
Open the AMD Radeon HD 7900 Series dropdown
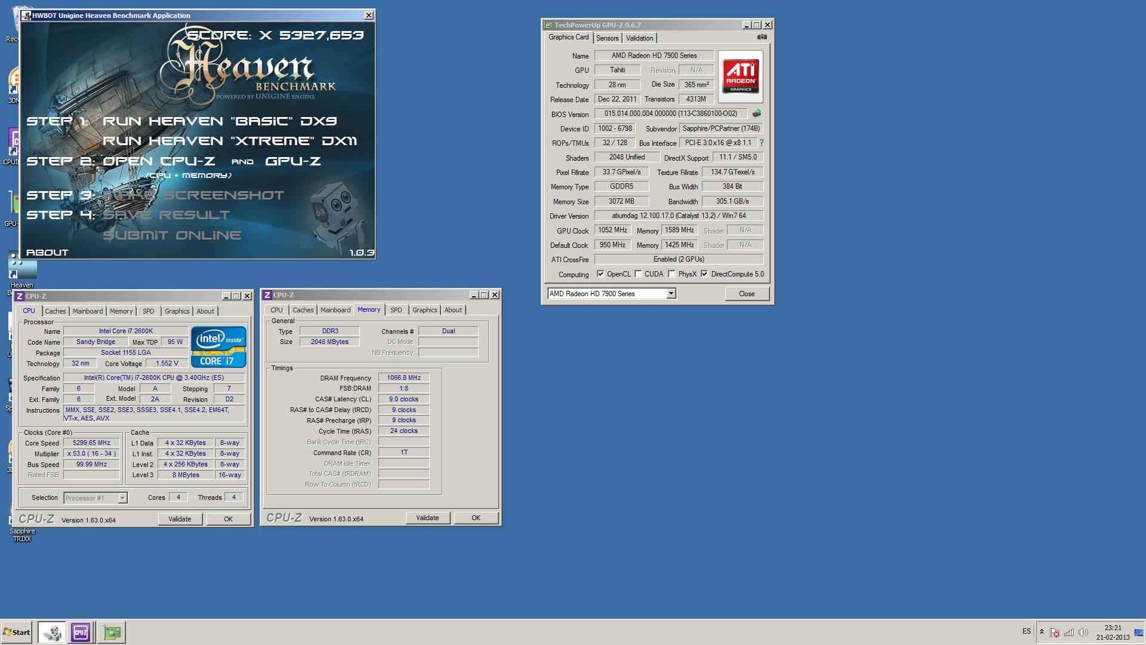coord(671,293)
